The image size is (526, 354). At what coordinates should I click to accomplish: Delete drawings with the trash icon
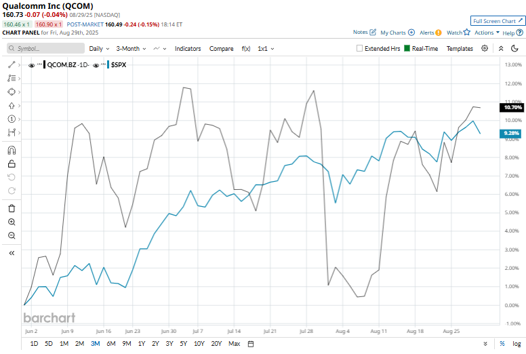pyautogui.click(x=12, y=208)
